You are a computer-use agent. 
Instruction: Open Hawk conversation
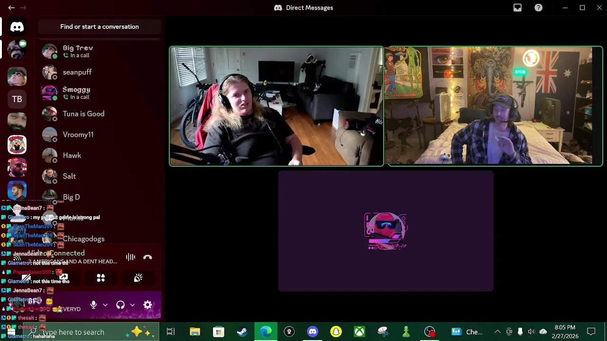100,155
